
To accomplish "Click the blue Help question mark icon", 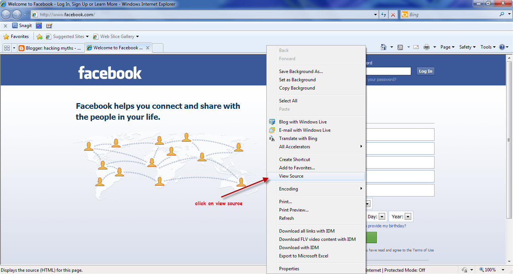I will (502, 47).
